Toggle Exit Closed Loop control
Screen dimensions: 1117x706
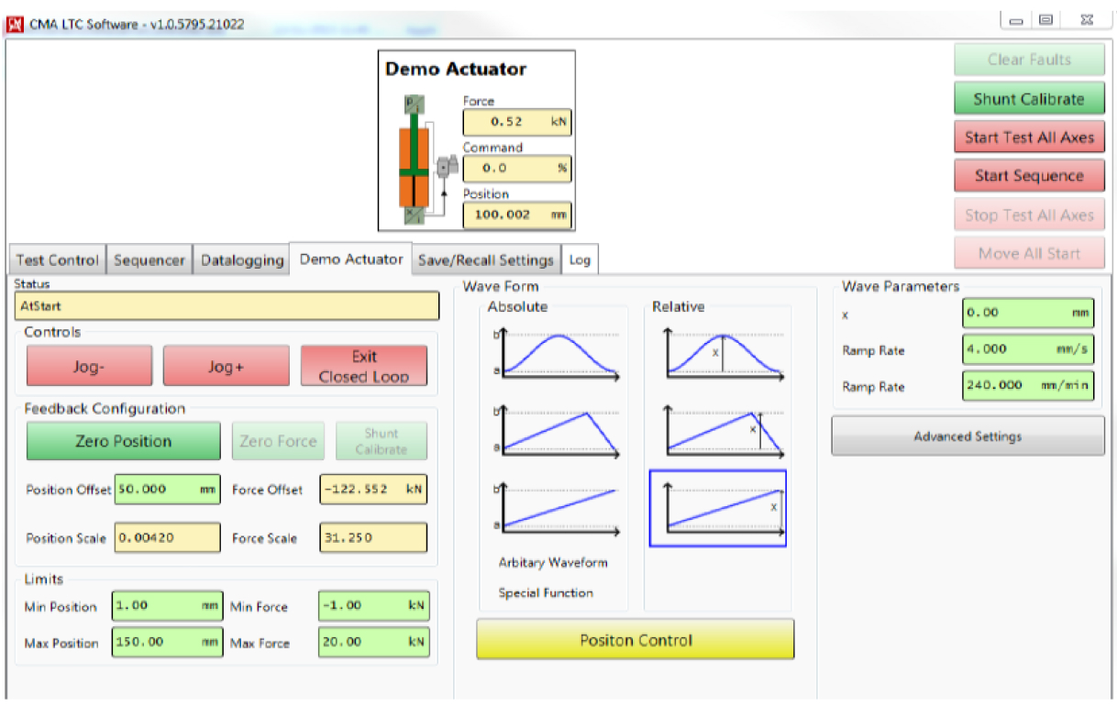363,366
